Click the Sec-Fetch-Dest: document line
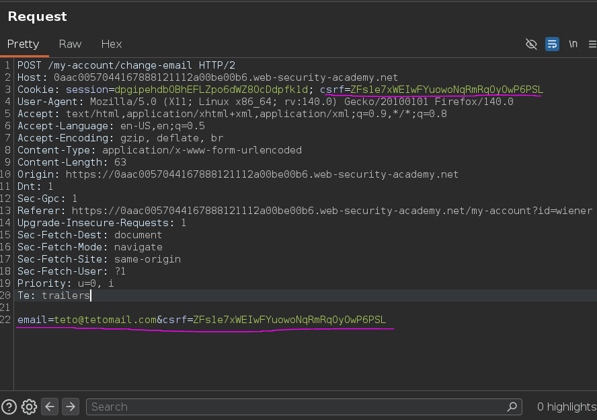 coord(90,235)
